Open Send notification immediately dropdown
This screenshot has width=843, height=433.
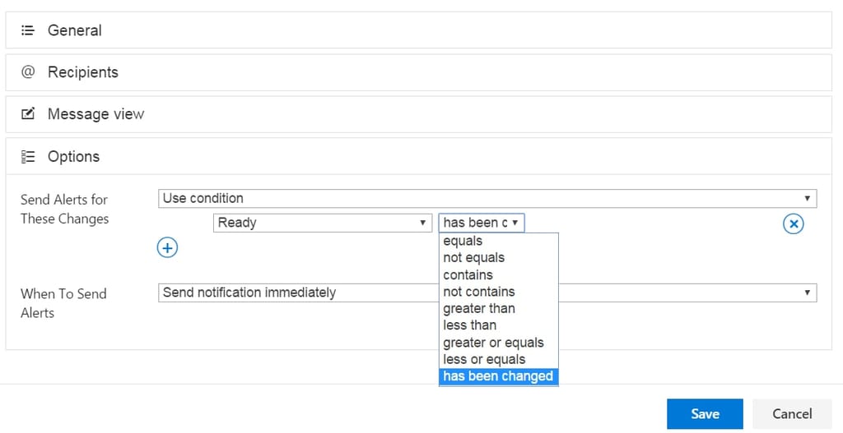pos(487,293)
